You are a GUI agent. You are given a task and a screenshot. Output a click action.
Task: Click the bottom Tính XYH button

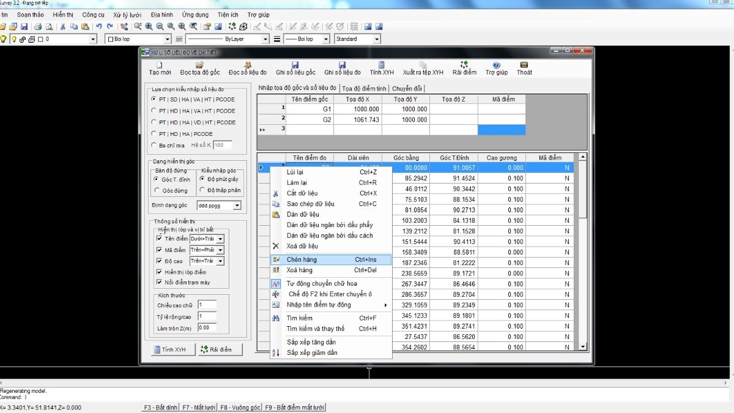[x=173, y=349]
